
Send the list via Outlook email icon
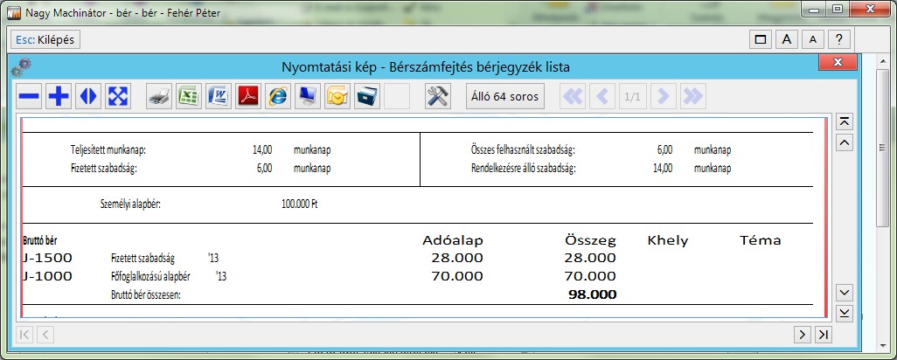(x=337, y=97)
